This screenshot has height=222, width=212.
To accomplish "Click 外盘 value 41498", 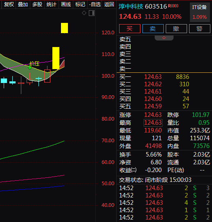I will [153, 146].
